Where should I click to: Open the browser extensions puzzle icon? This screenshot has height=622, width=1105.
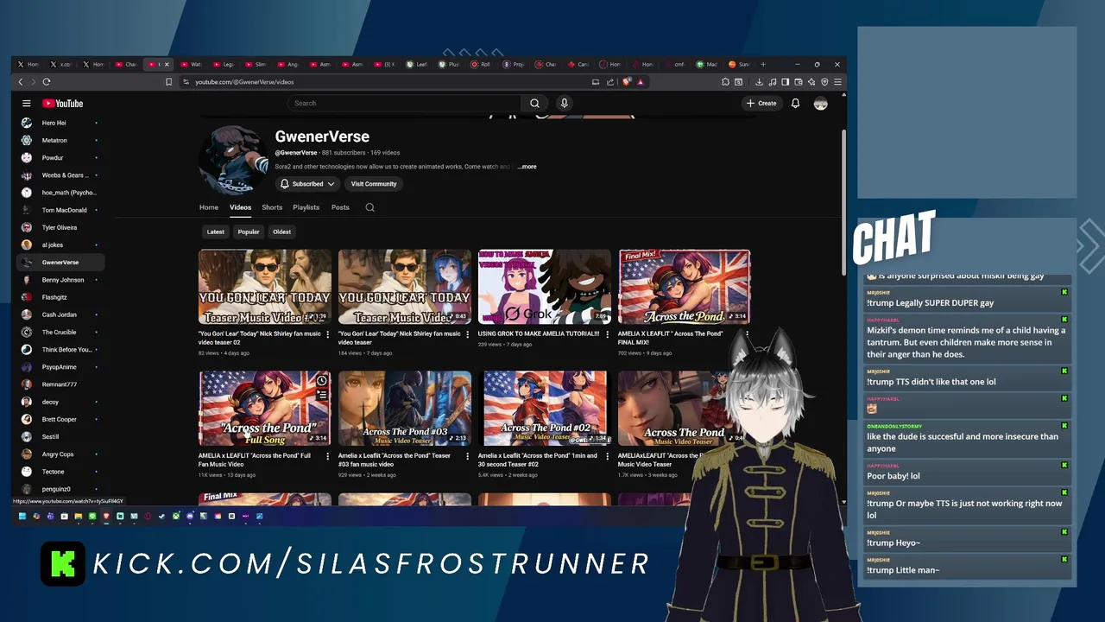point(725,82)
